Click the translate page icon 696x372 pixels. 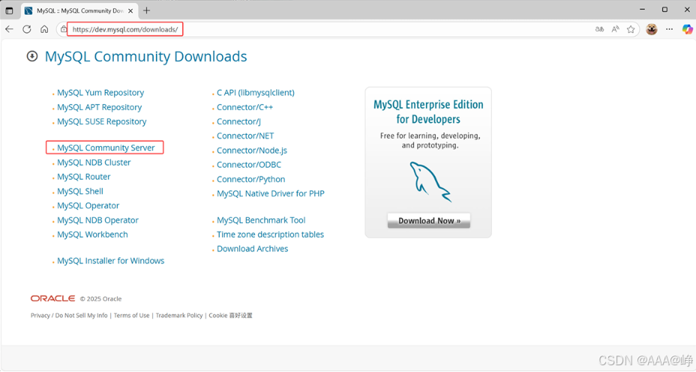point(599,29)
